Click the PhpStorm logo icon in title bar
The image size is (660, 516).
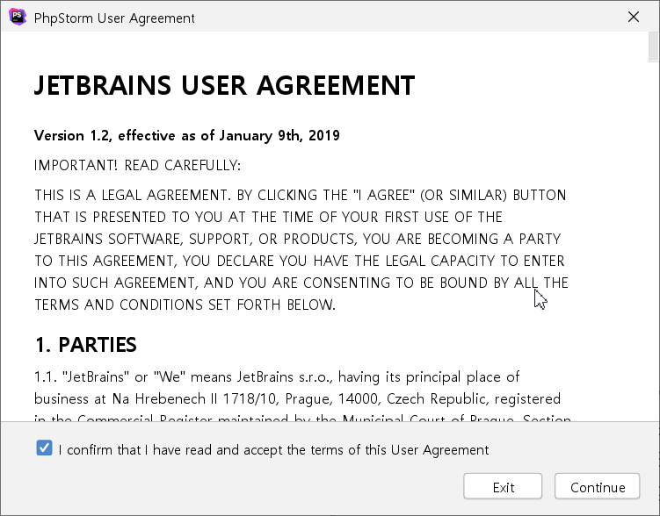pos(18,18)
